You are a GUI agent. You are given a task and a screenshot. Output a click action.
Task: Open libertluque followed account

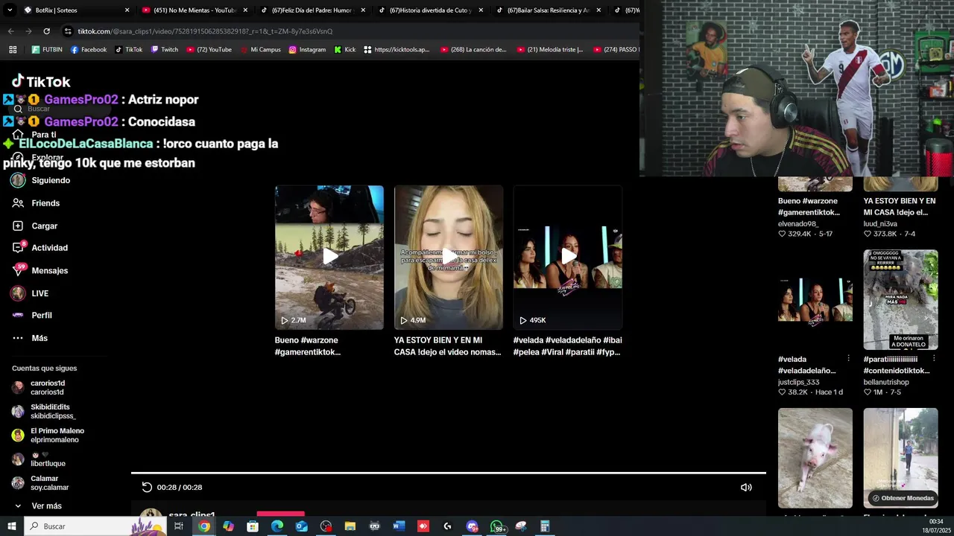[x=39, y=459]
